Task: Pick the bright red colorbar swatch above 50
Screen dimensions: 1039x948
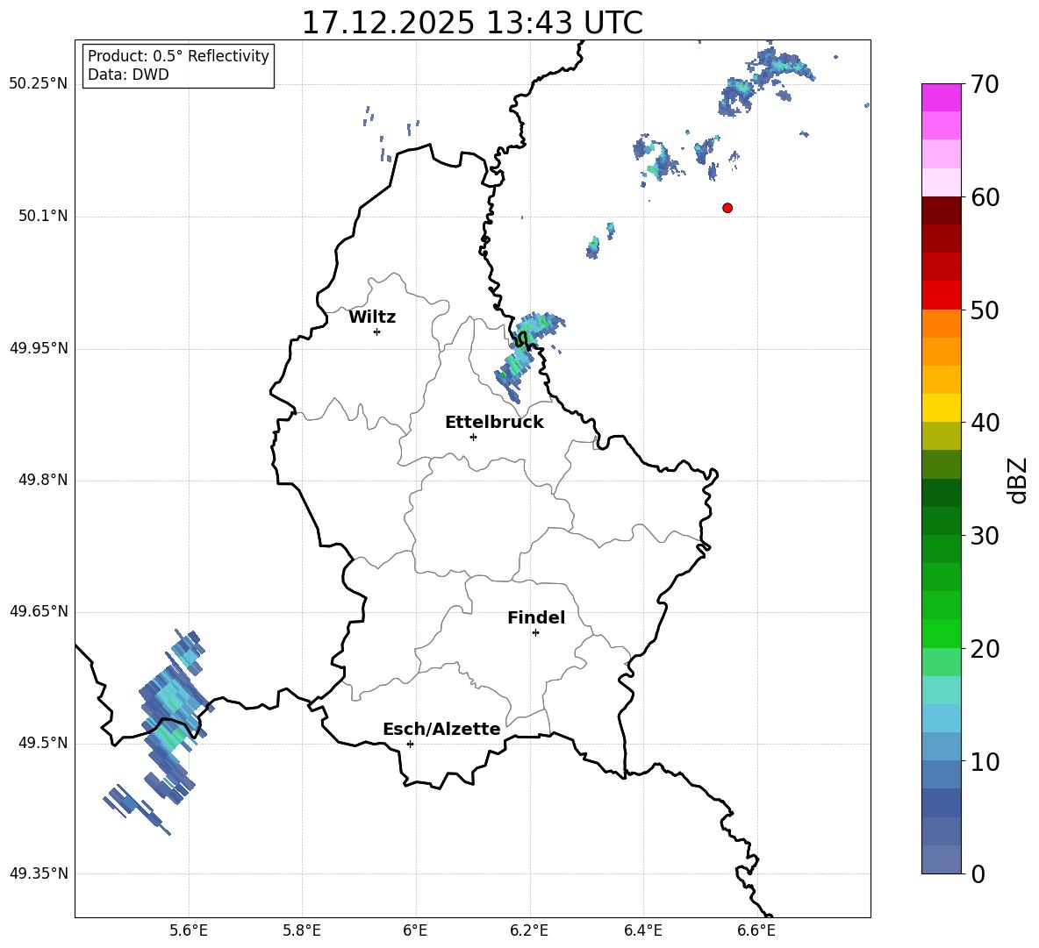Action: 941,296
